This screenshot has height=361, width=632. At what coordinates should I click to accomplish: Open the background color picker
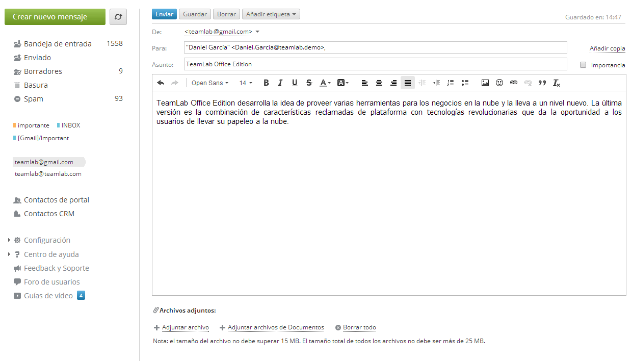pyautogui.click(x=343, y=83)
